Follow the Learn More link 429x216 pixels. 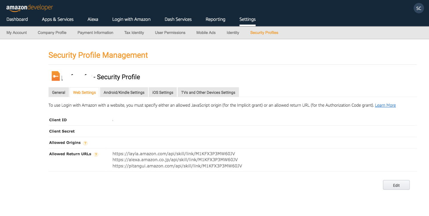tap(385, 105)
